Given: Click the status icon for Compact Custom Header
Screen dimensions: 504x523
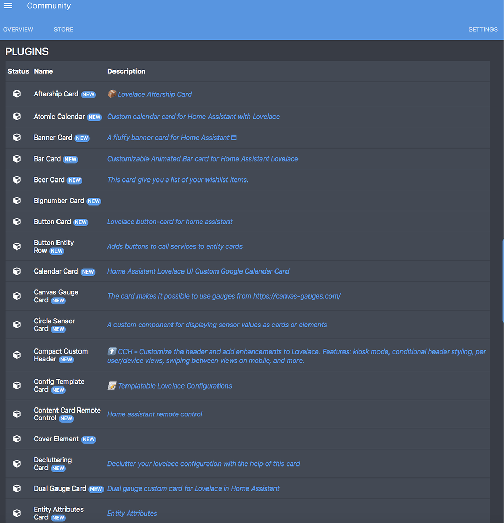Looking at the screenshot, I should click(16, 355).
